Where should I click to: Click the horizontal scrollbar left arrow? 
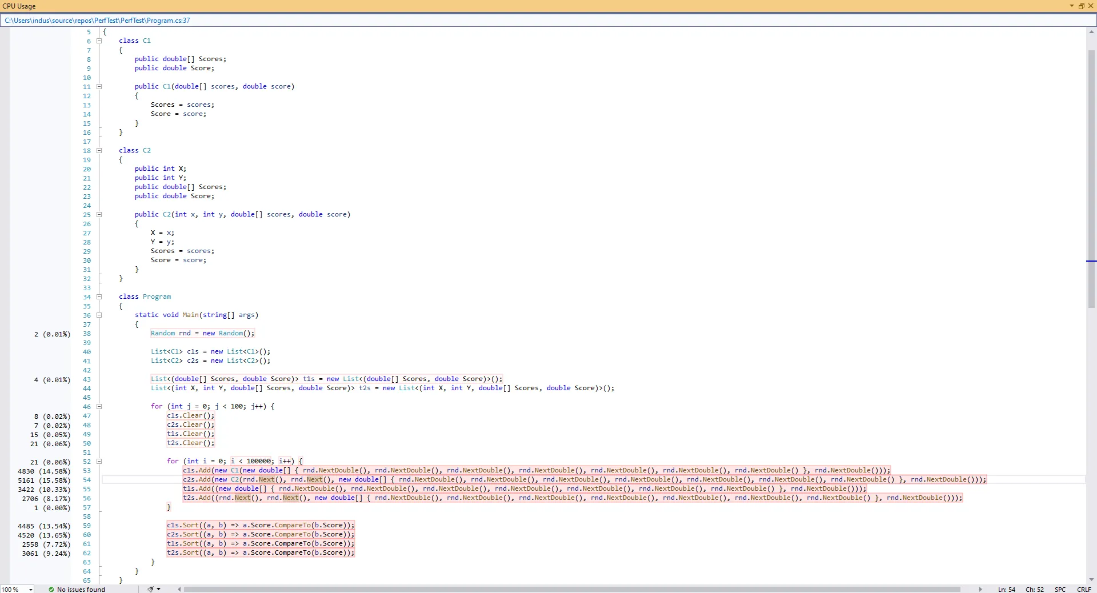179,589
